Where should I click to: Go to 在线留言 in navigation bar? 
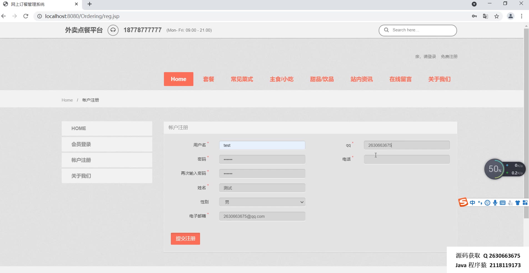coord(400,79)
